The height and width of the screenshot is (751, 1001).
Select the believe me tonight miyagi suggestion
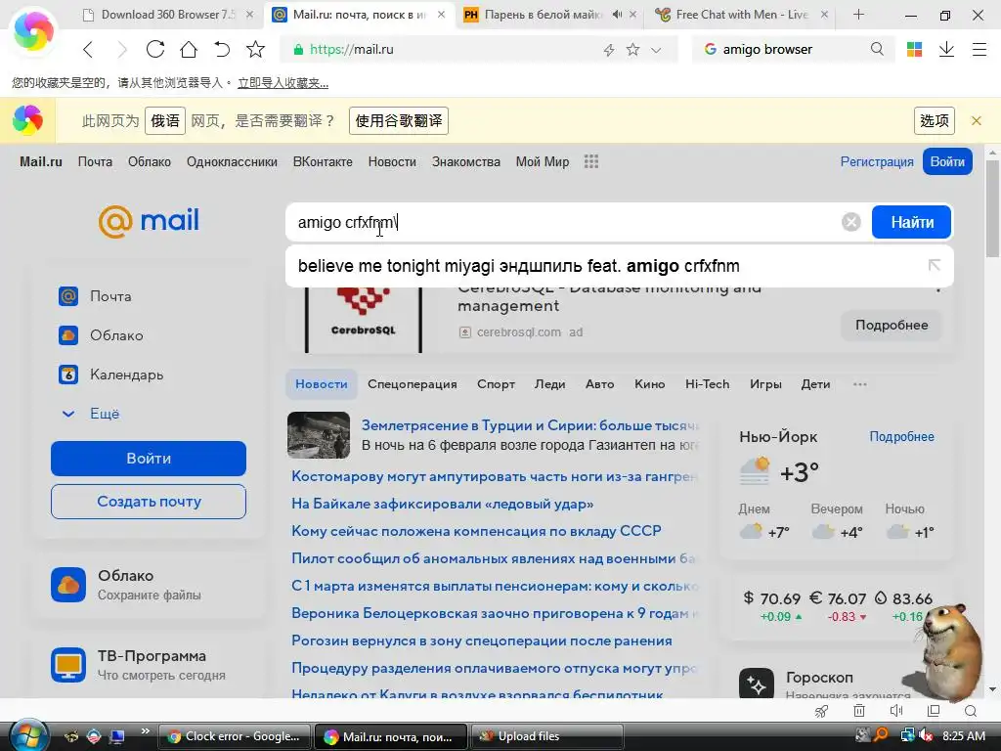pyautogui.click(x=518, y=266)
